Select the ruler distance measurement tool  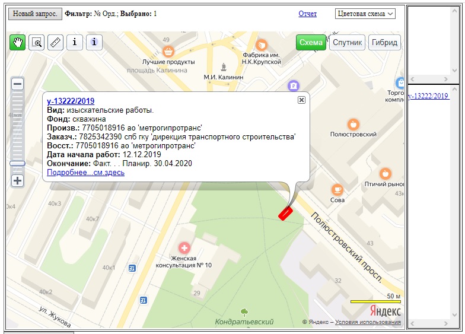(x=55, y=43)
